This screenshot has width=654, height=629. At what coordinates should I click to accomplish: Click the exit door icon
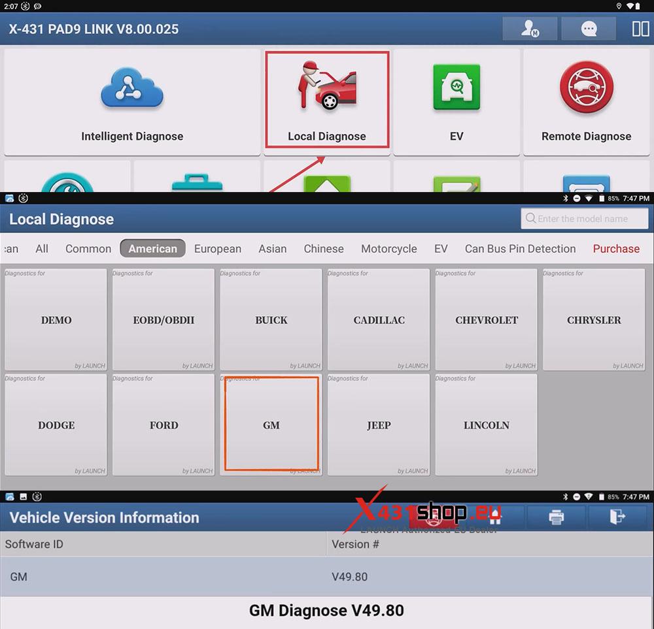click(617, 517)
